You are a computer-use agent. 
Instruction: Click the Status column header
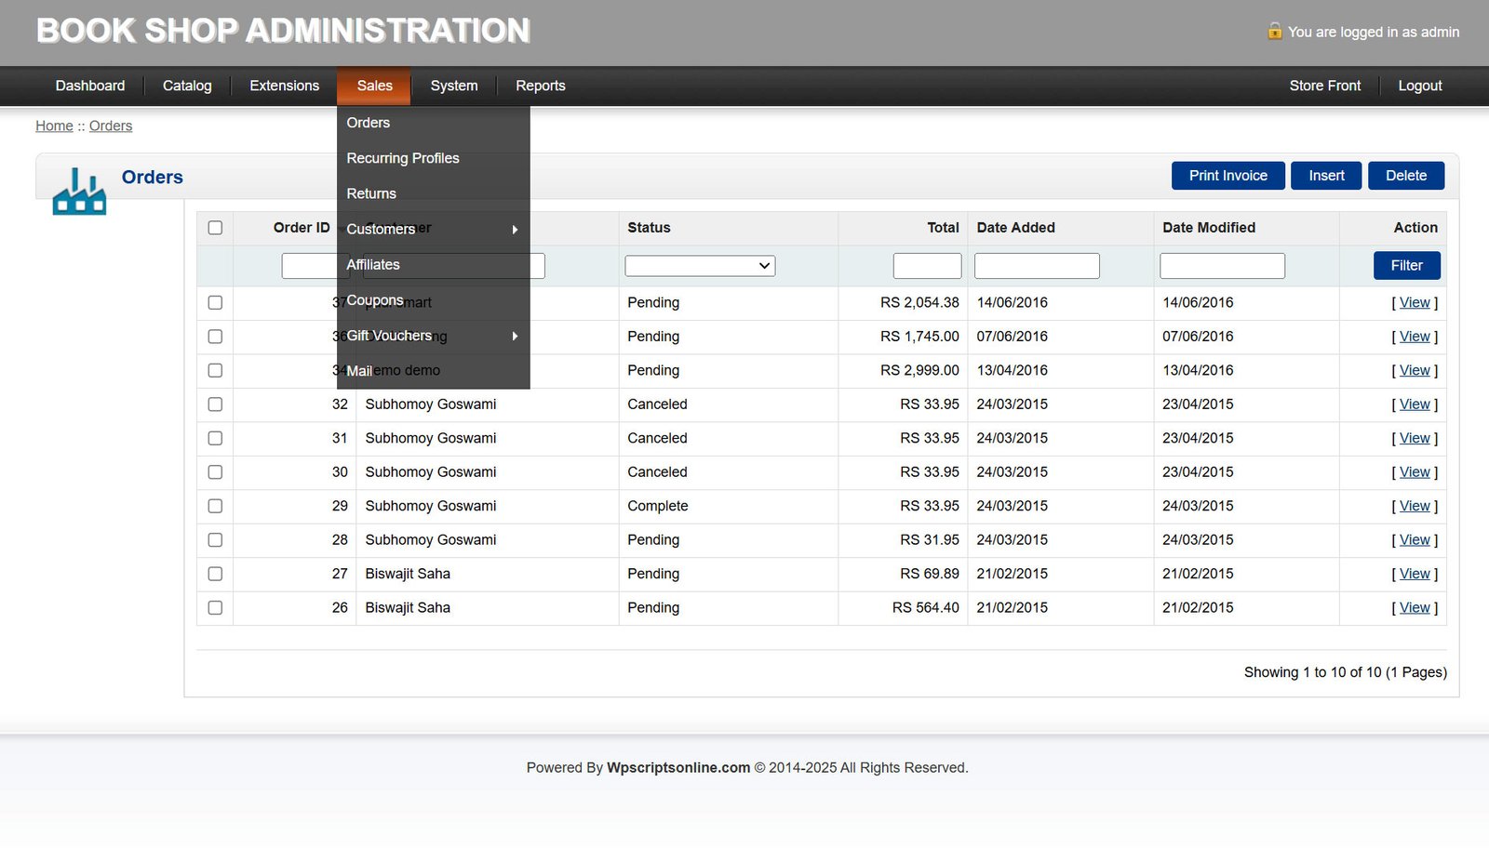point(649,228)
